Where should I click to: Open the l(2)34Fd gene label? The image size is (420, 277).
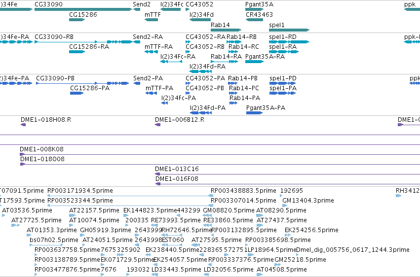[201, 15]
